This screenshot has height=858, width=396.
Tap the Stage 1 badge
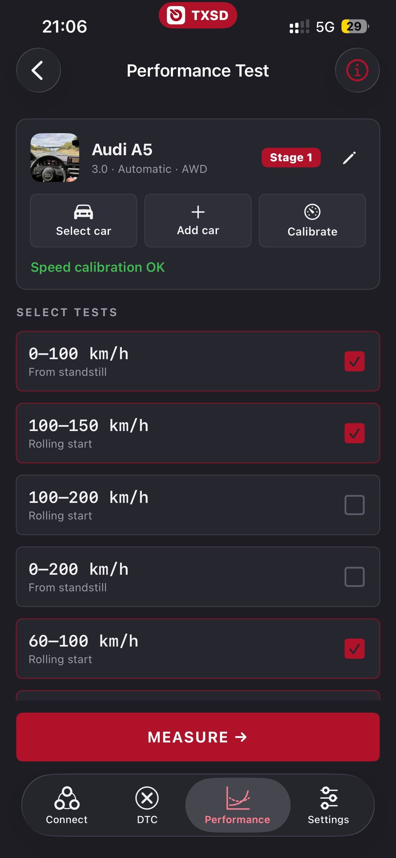click(291, 158)
